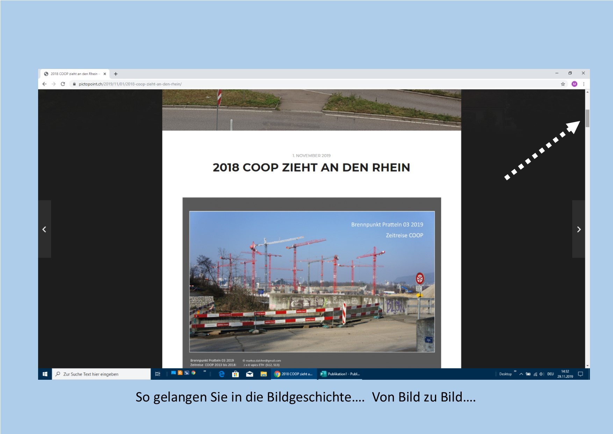Screen dimensions: 613x434
Task: Open Task View in the taskbar
Action: [x=158, y=374]
